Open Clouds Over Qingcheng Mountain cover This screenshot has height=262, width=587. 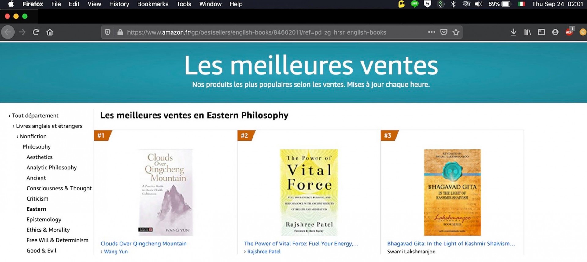tap(166, 192)
